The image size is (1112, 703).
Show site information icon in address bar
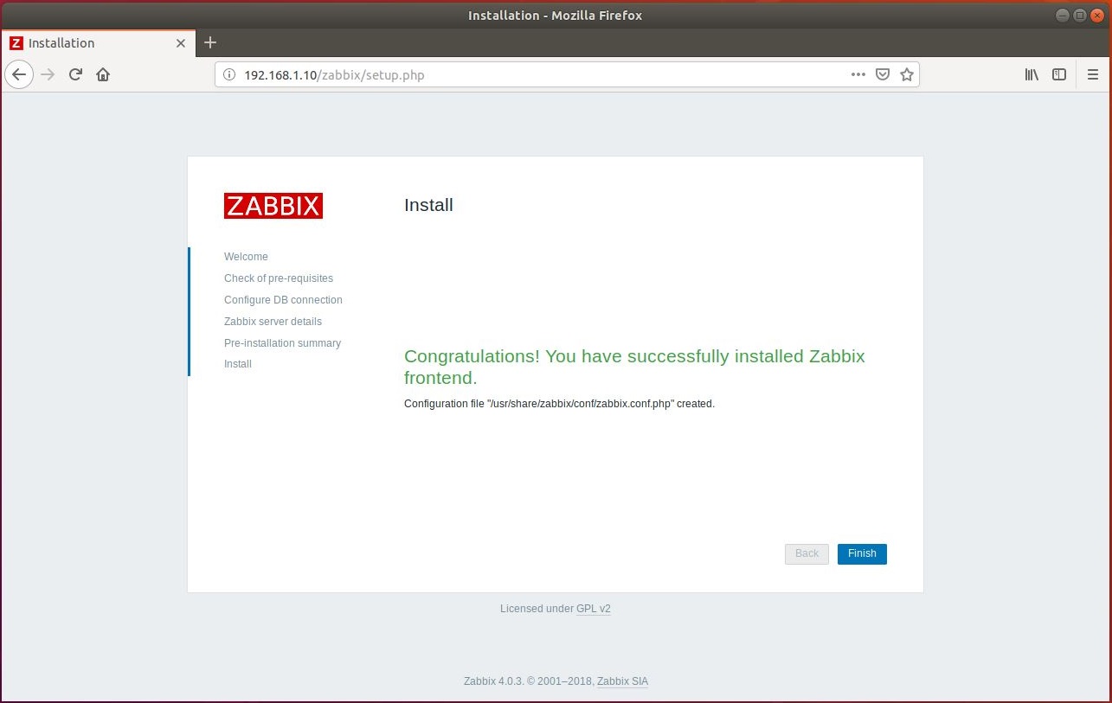tap(229, 74)
